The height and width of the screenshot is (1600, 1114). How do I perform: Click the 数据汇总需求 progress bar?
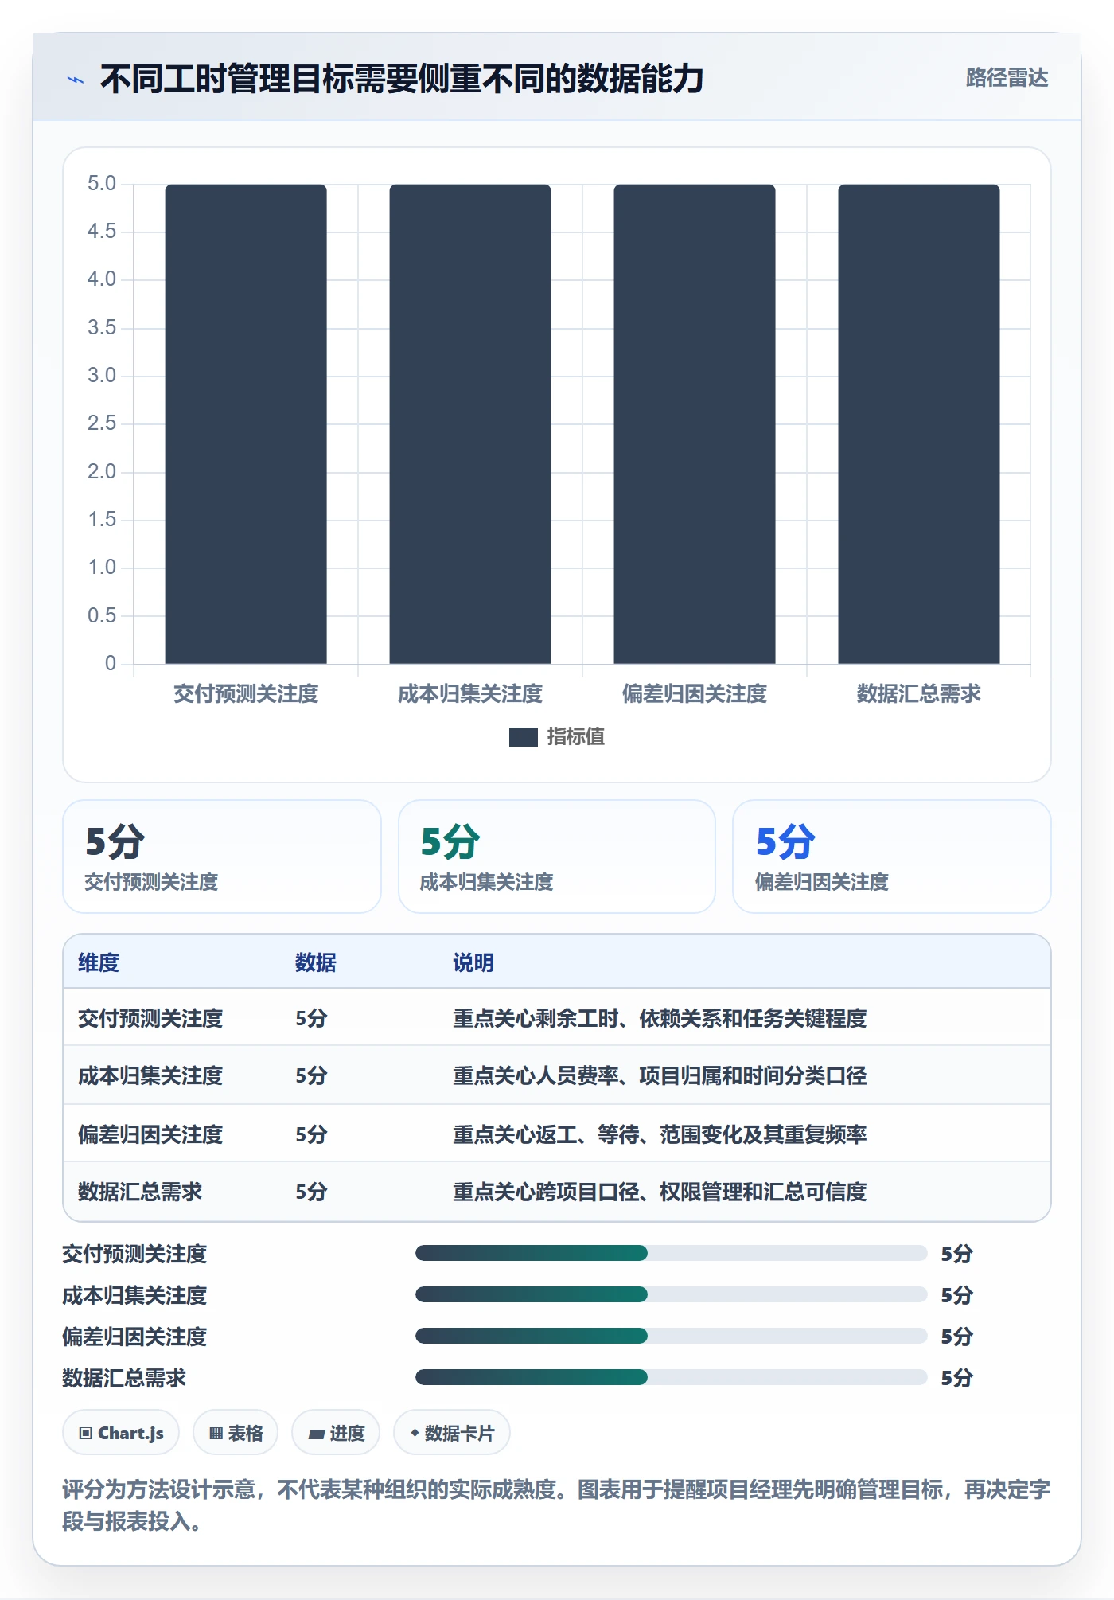click(x=672, y=1377)
